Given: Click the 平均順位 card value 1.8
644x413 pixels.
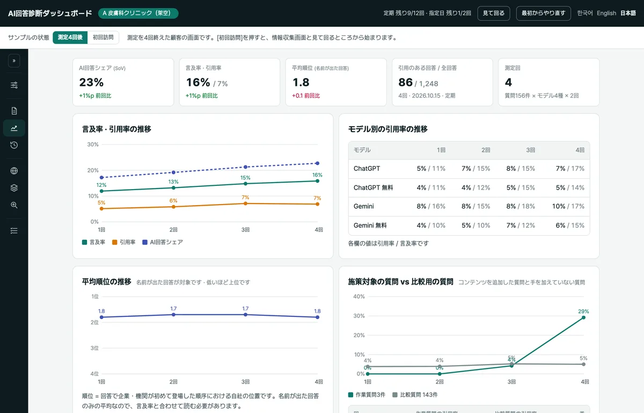Looking at the screenshot, I should (x=301, y=82).
